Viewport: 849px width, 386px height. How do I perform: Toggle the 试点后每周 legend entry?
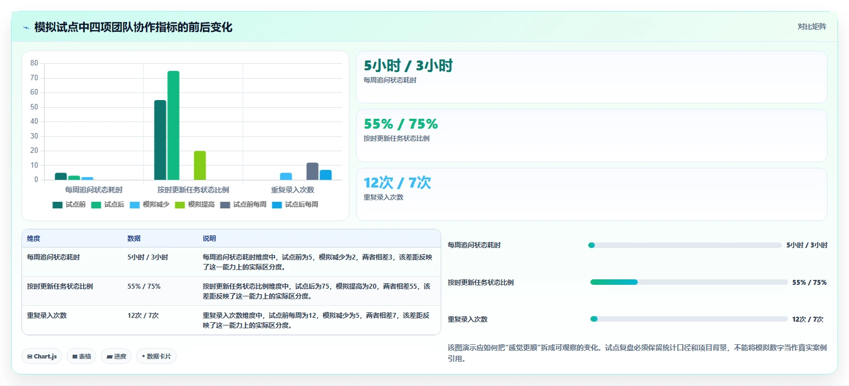click(295, 205)
